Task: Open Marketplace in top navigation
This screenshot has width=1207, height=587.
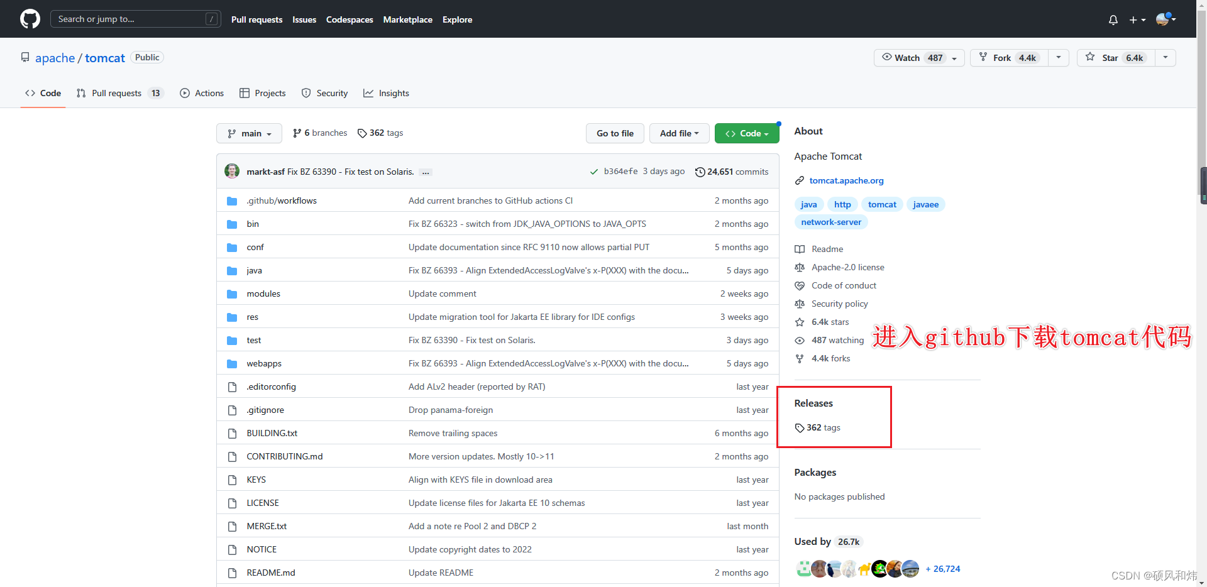Action: 407,19
